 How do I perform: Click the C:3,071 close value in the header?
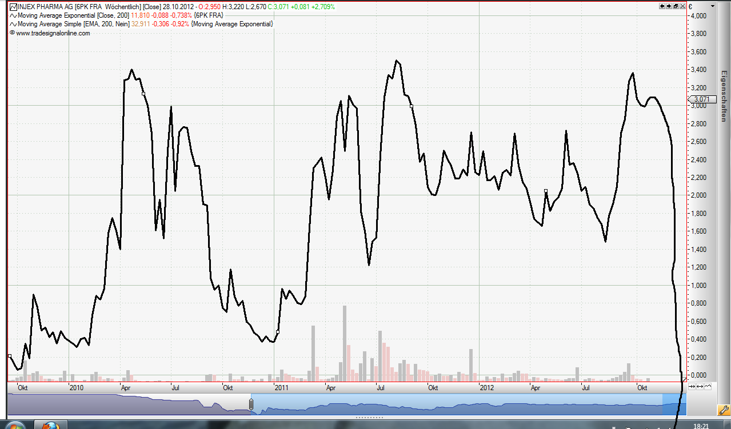point(279,7)
